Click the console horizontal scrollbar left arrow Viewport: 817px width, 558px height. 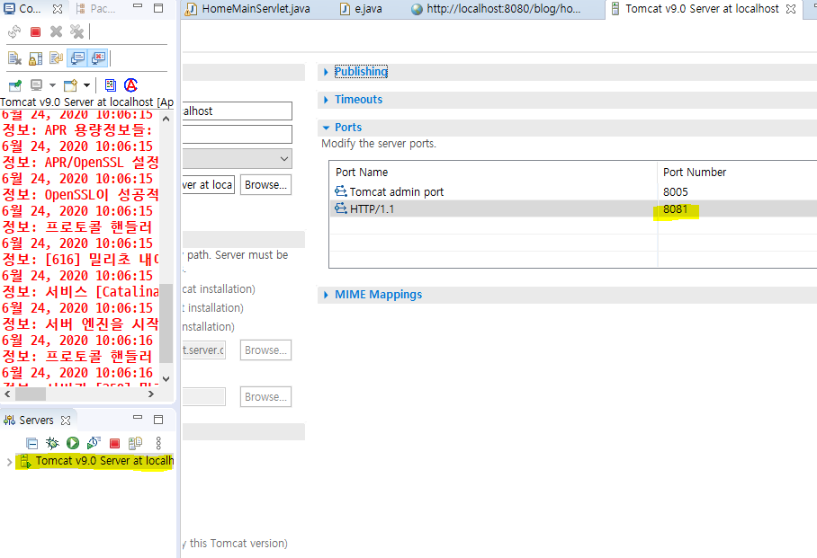(7, 394)
